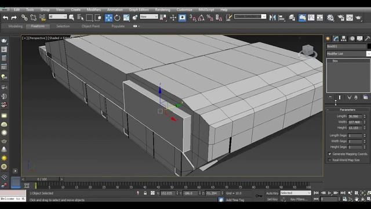The width and height of the screenshot is (371, 209).
Task: Click the Auto Key button
Action: tap(272, 193)
